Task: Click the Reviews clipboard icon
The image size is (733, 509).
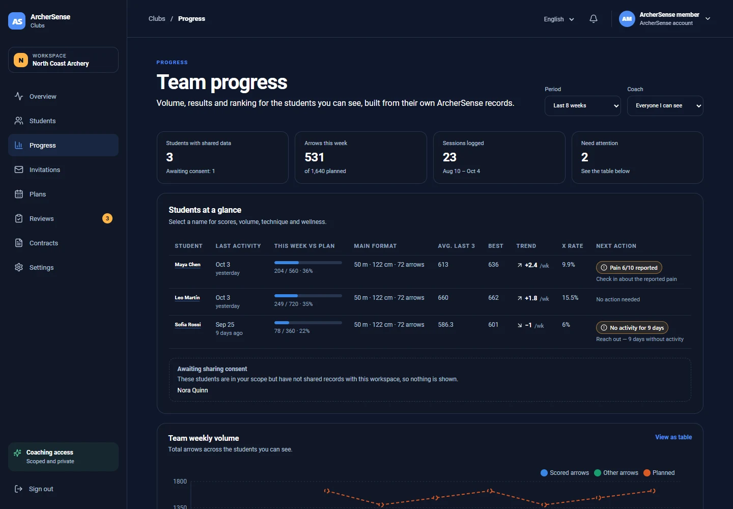Action: pyautogui.click(x=19, y=218)
